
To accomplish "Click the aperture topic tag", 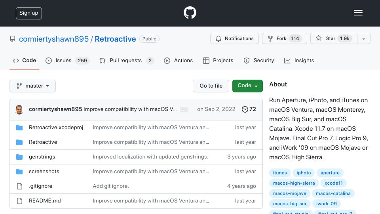I will coord(330,173).
